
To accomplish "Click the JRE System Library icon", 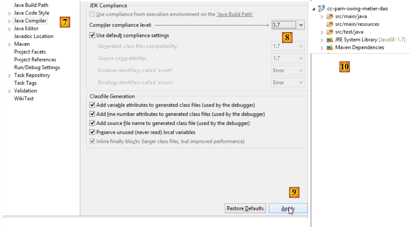I will tap(329, 40).
